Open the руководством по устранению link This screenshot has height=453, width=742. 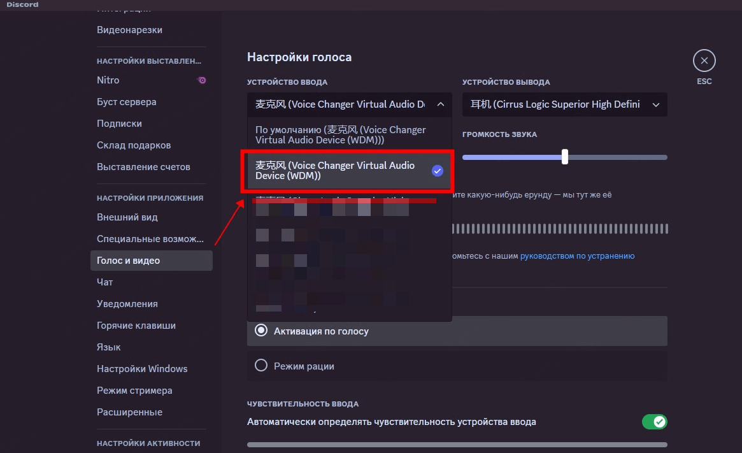[x=577, y=256]
